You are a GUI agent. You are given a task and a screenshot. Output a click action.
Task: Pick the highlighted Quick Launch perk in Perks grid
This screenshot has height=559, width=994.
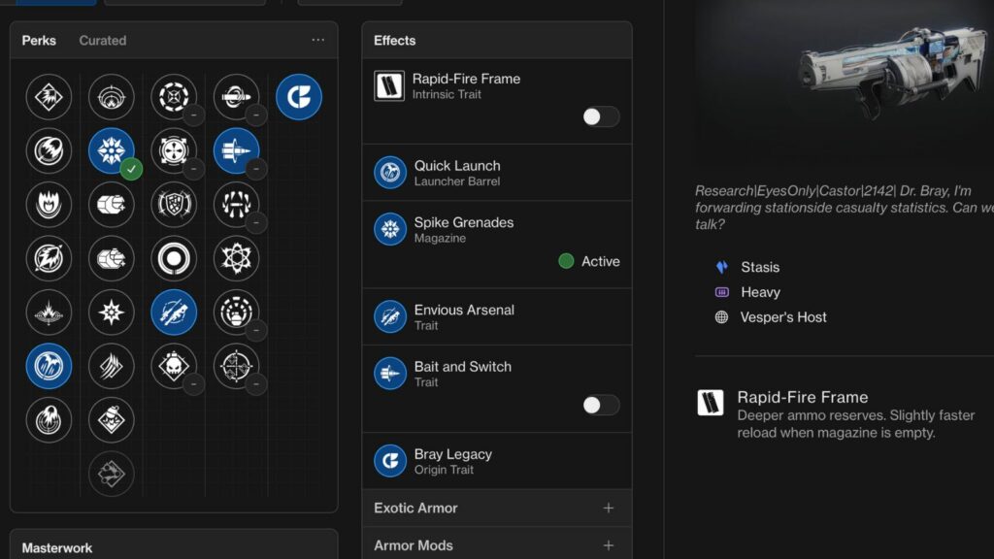(x=49, y=366)
